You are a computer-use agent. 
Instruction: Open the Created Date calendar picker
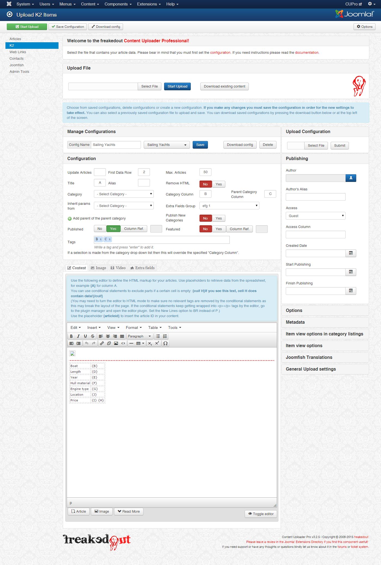coord(351,253)
